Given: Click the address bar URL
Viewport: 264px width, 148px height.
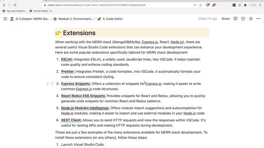Looking at the screenshot, I should point(97,5).
